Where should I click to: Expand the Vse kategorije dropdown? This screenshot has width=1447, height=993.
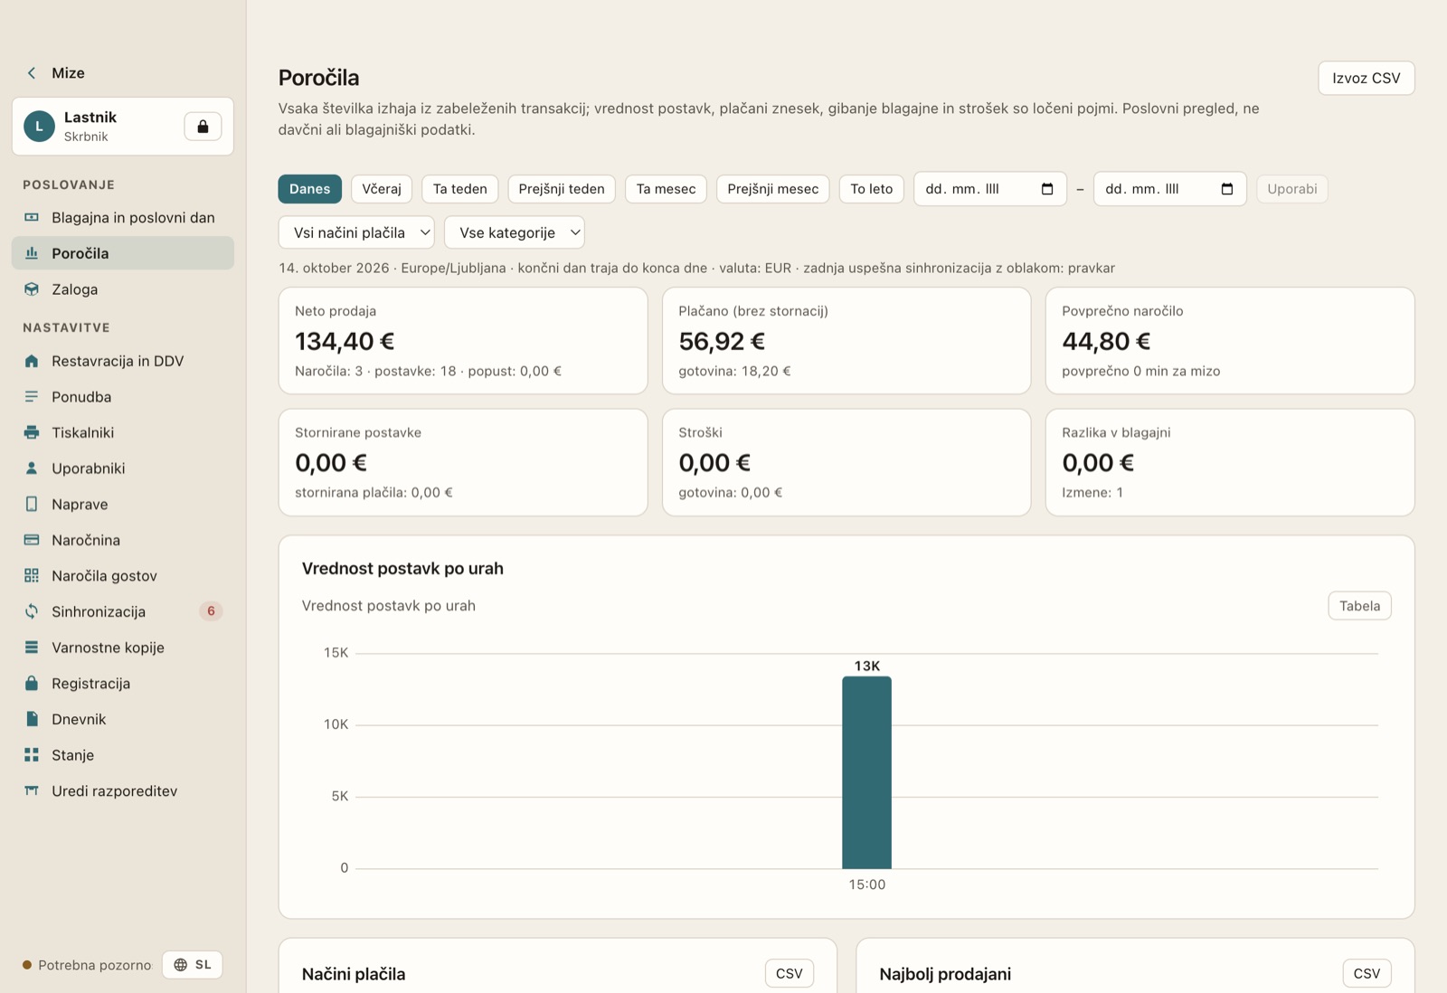pos(515,232)
